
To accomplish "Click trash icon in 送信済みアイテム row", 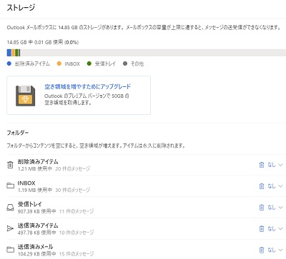I will point(262,229).
